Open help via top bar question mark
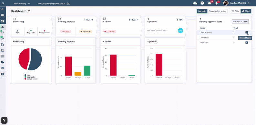The image size is (256, 125). [202, 3]
